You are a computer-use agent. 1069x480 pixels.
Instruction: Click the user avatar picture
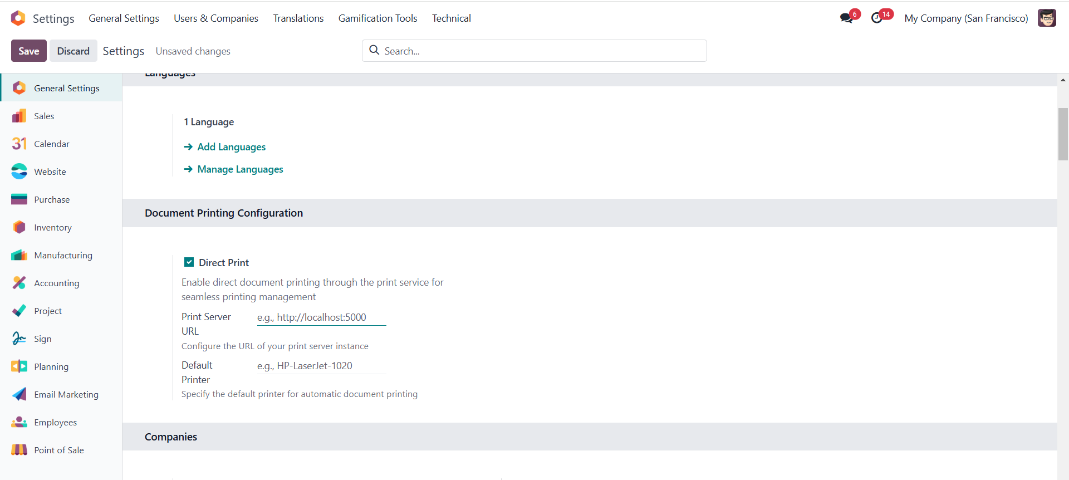pyautogui.click(x=1047, y=18)
